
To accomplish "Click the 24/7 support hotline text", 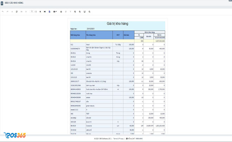I will click(x=134, y=138).
